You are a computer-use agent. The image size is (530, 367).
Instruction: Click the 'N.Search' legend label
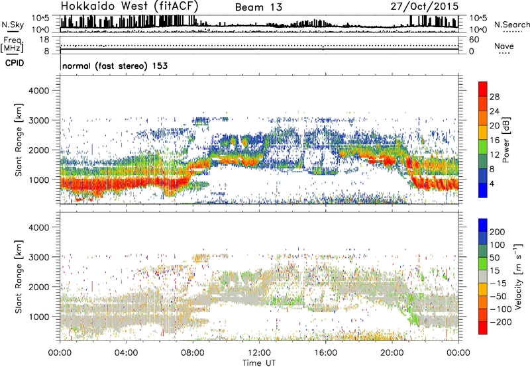pyautogui.click(x=511, y=25)
